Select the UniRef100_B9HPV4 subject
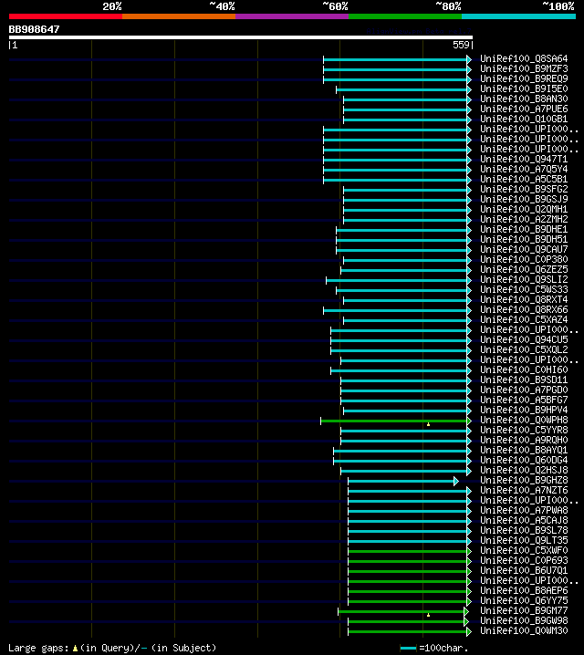Screen dimensions: 584x655 [x=524, y=410]
